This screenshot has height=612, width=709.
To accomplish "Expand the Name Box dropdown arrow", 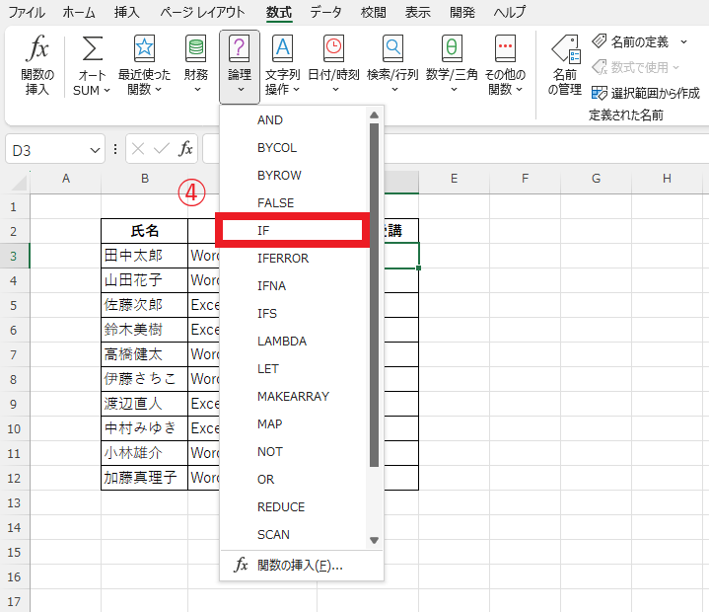I will (95, 150).
